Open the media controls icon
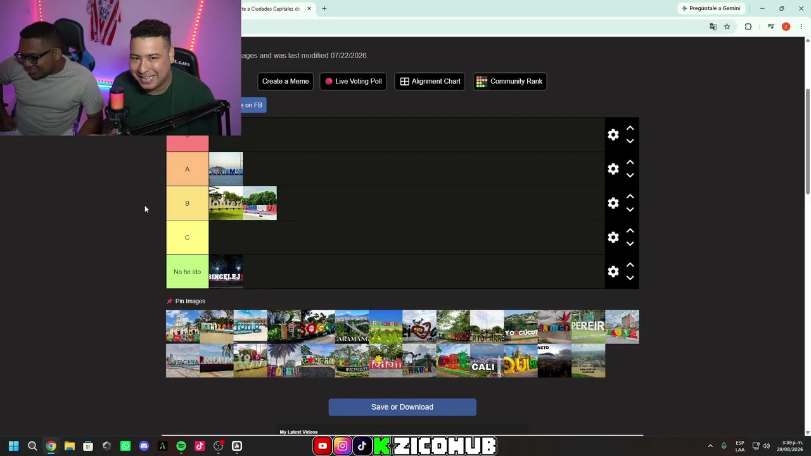The image size is (811, 456). tap(770, 27)
